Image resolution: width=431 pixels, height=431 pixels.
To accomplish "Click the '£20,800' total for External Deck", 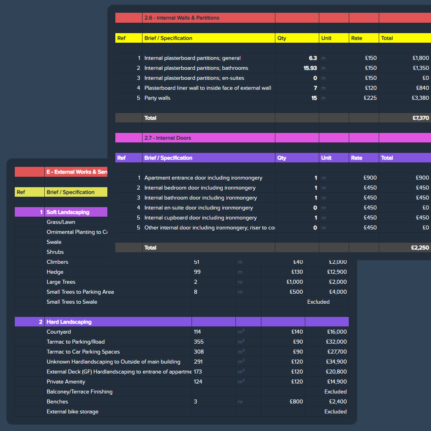I will coord(336,372).
